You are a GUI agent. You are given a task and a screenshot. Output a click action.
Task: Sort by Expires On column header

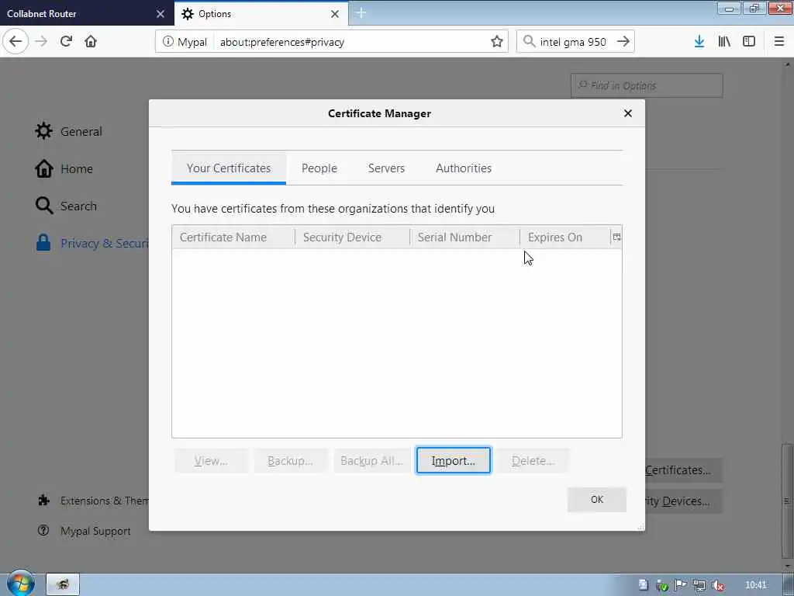[x=565, y=237]
